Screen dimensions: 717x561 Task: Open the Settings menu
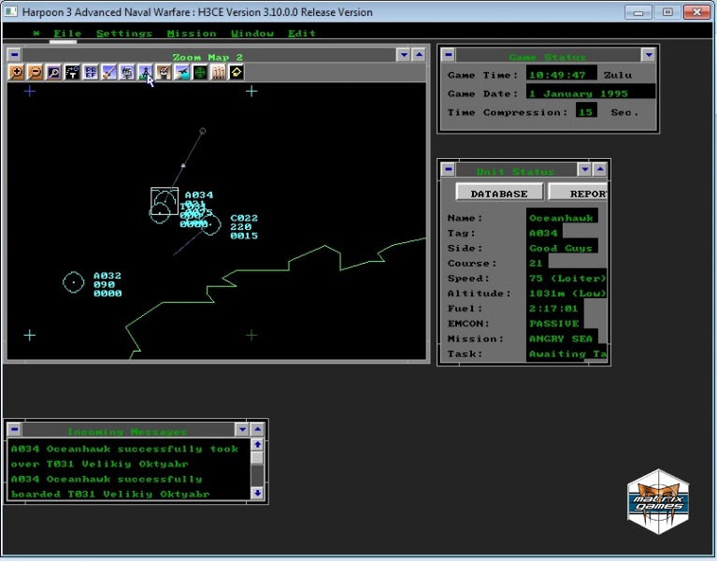point(123,34)
